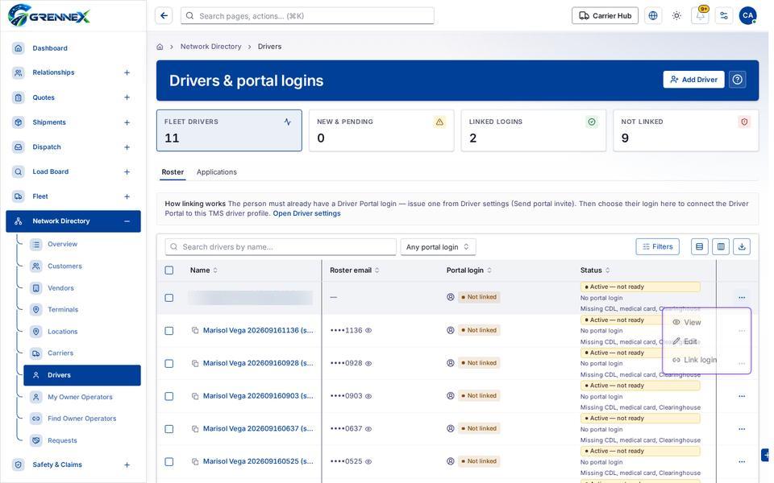Reveal roster email ending 1136
The width and height of the screenshot is (774, 483).
click(368, 331)
